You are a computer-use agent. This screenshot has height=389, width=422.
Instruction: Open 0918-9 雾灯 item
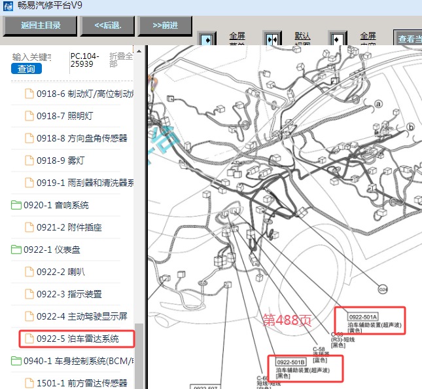(x=61, y=160)
